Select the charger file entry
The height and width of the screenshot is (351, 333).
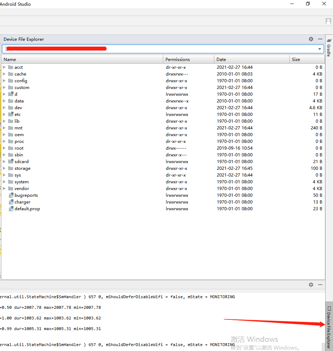pos(22,202)
